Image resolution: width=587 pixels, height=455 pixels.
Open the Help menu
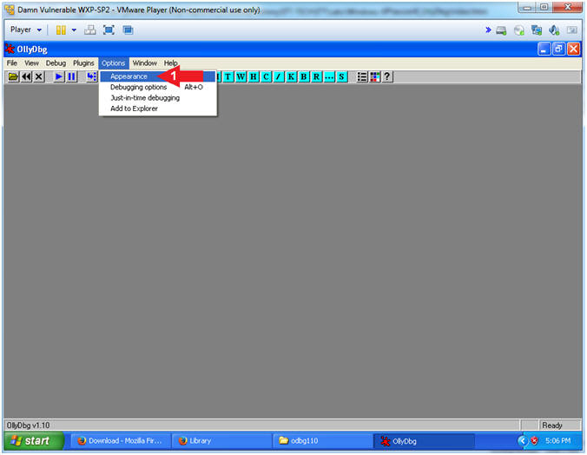170,63
